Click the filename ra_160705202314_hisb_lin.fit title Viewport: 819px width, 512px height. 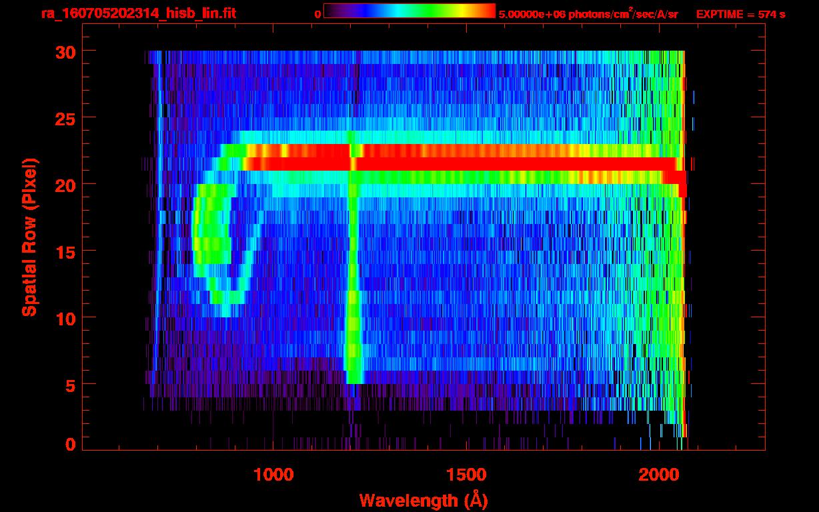[x=138, y=13]
